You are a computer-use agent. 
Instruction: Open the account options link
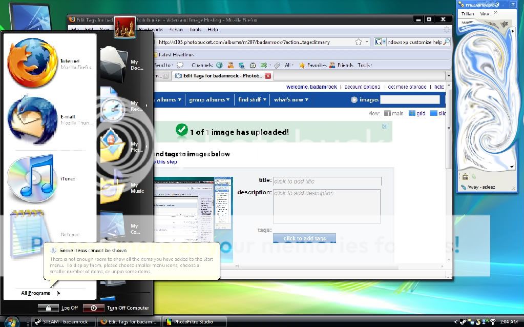(362, 87)
